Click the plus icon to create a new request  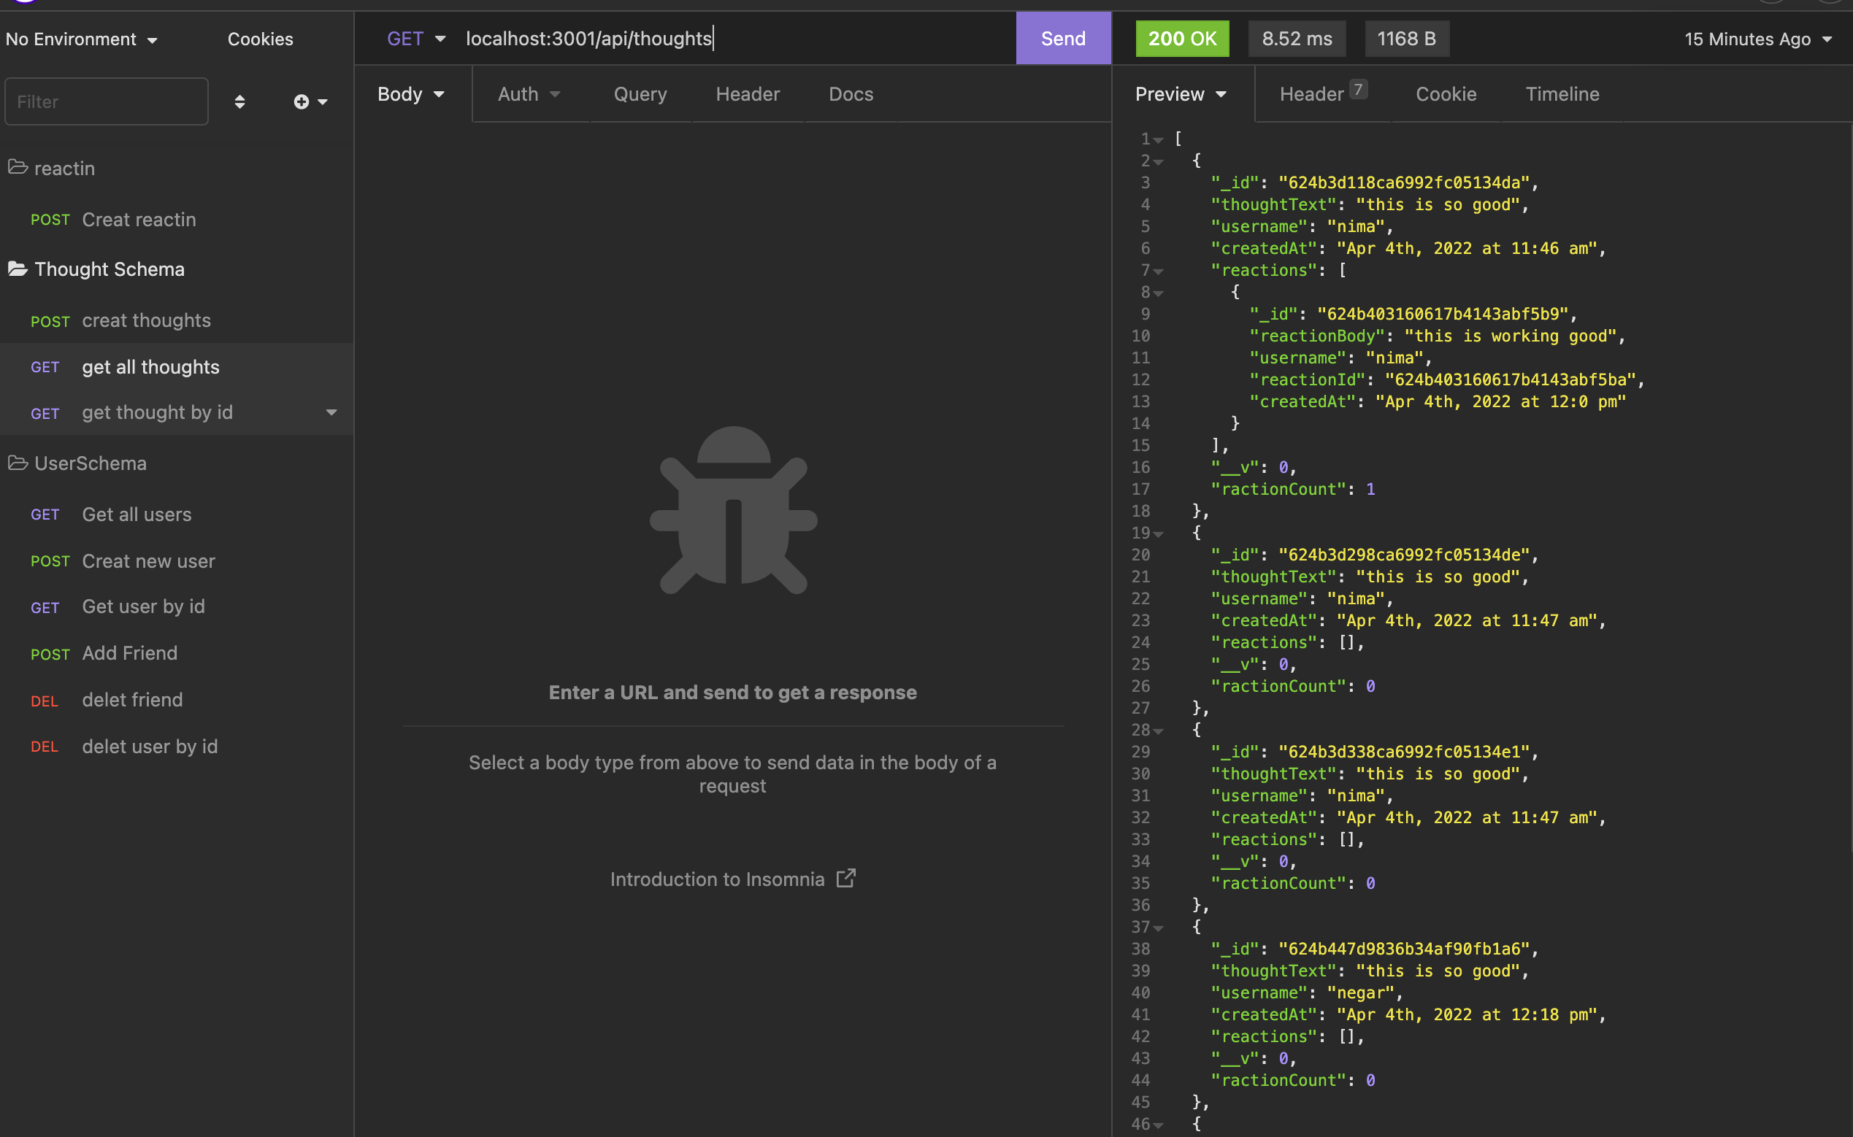(301, 101)
